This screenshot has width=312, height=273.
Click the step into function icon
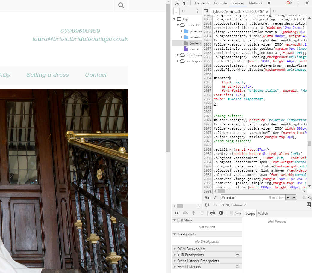194,213
